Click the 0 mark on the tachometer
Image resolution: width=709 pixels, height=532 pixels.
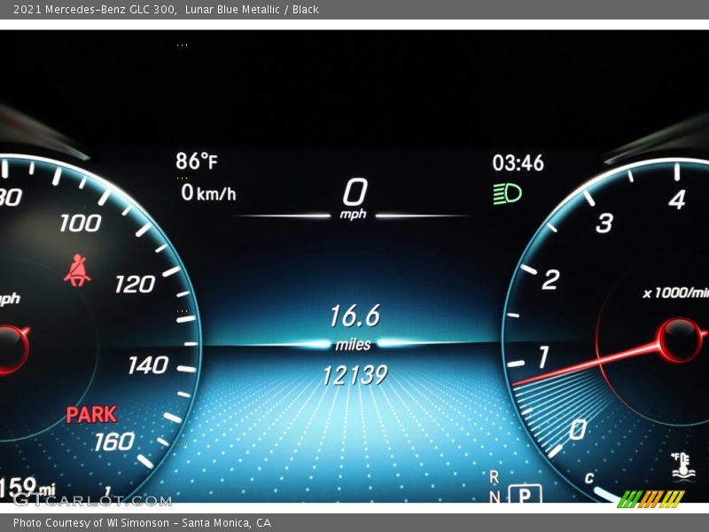coord(578,430)
